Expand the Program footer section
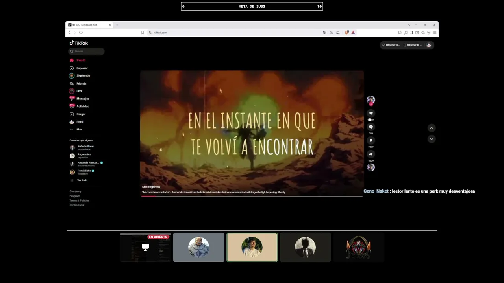This screenshot has height=283, width=504. coord(75,196)
